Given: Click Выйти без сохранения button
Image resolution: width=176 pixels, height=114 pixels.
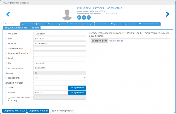Looking at the screenshot, I should [62, 111].
